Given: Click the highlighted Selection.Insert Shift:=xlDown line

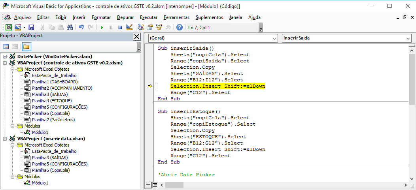Looking at the screenshot, I should 218,87.
